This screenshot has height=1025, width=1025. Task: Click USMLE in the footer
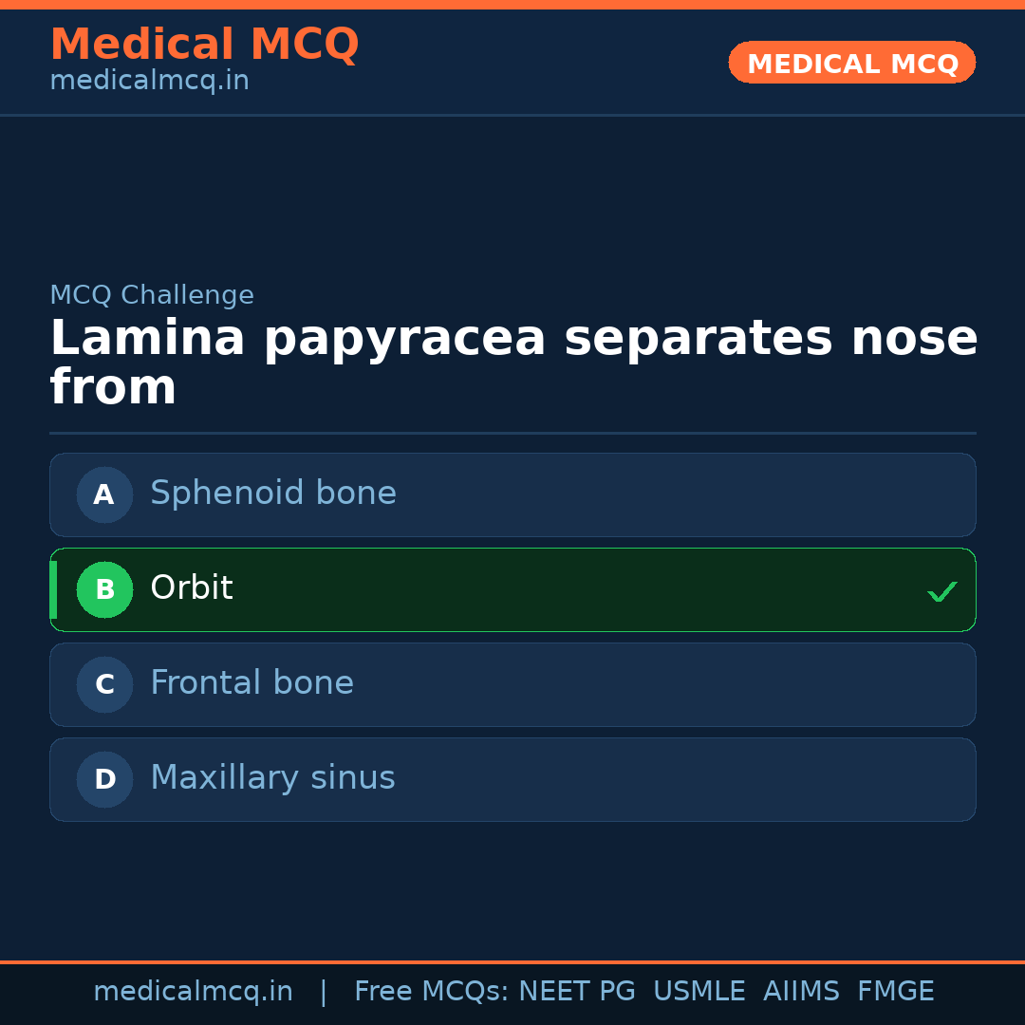pyautogui.click(x=699, y=992)
